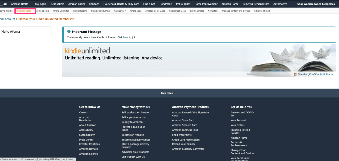
Task: Open Home Improvement
Action: click(206, 4)
